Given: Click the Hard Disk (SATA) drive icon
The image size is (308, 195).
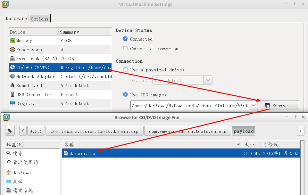Looking at the screenshot, I should click(12, 58).
